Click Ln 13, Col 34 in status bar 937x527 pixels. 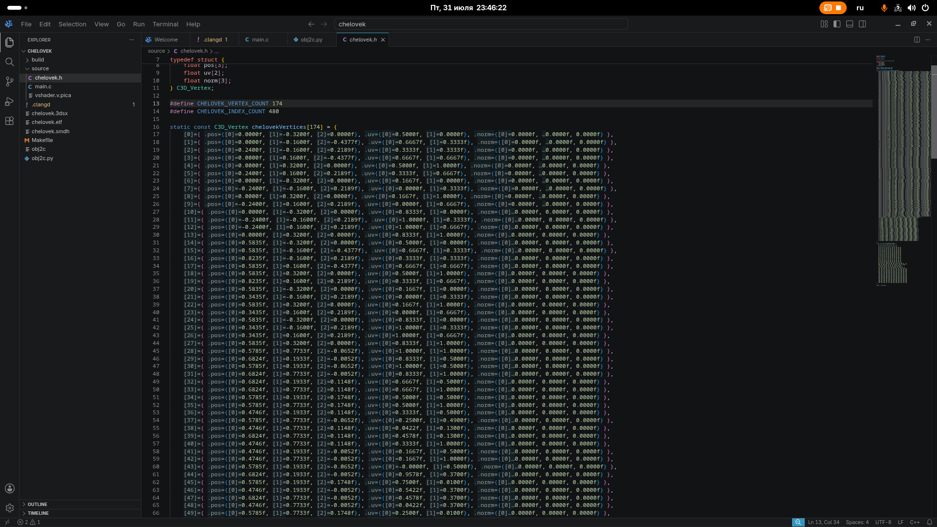823,522
